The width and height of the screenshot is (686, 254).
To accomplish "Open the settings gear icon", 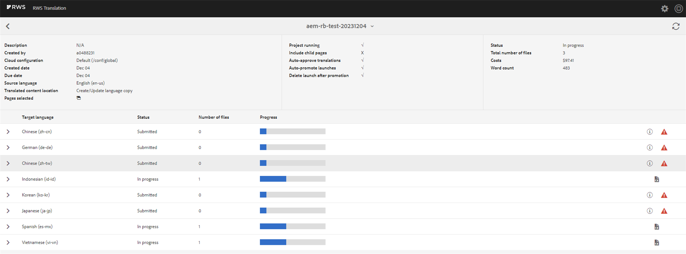I will coord(665,8).
